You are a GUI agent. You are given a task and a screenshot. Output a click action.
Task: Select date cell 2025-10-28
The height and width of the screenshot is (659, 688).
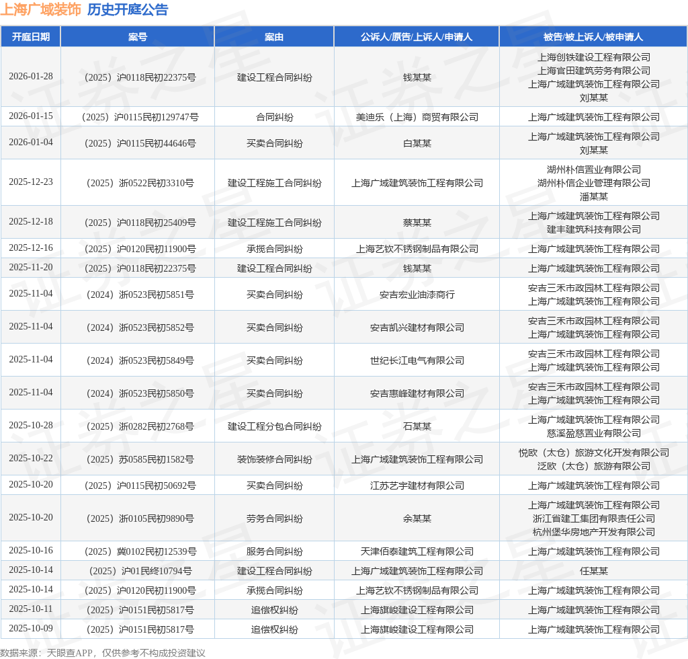point(31,426)
